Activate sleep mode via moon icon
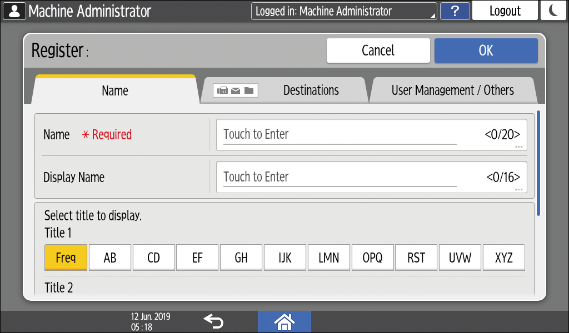The height and width of the screenshot is (333, 569). (553, 11)
